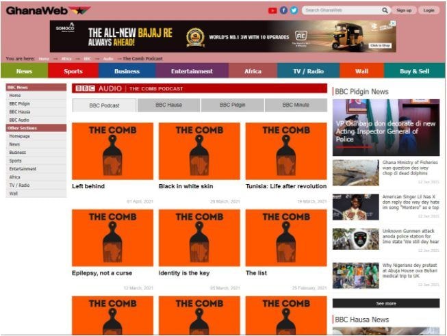Open the Entertainment navigation tab
Viewport: 447px width, 336px height.
[192, 71]
